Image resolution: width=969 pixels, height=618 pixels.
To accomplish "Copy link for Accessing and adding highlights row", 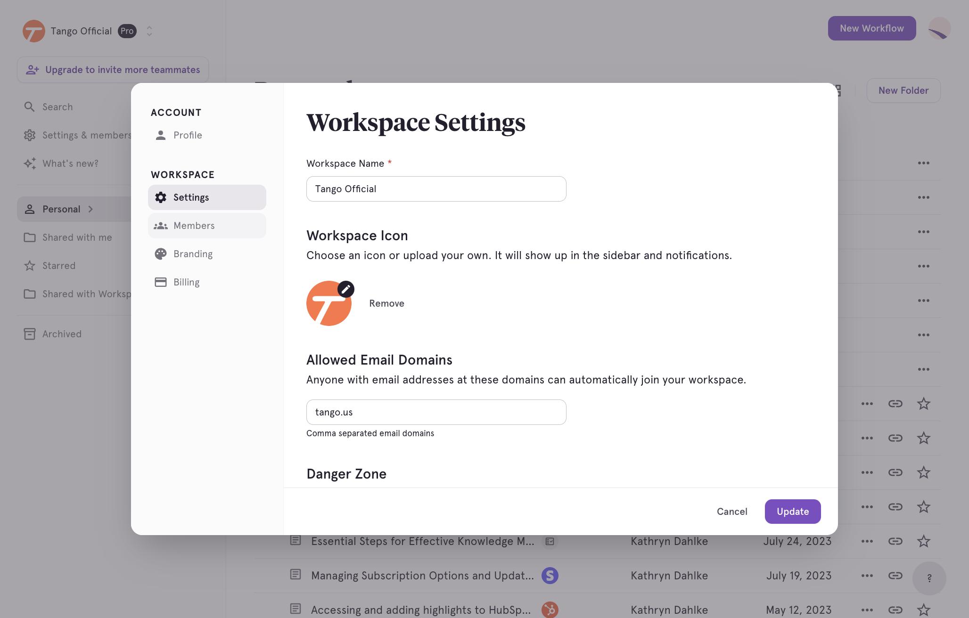I will pyautogui.click(x=895, y=610).
